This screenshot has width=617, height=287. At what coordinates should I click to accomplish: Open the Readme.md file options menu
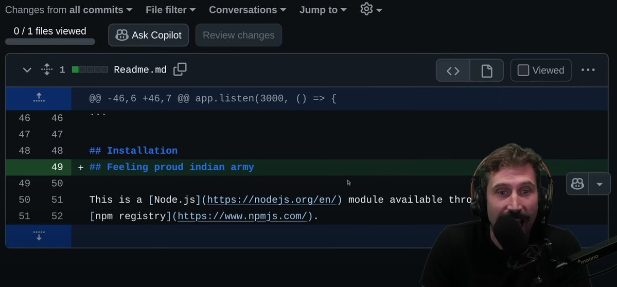coord(588,70)
